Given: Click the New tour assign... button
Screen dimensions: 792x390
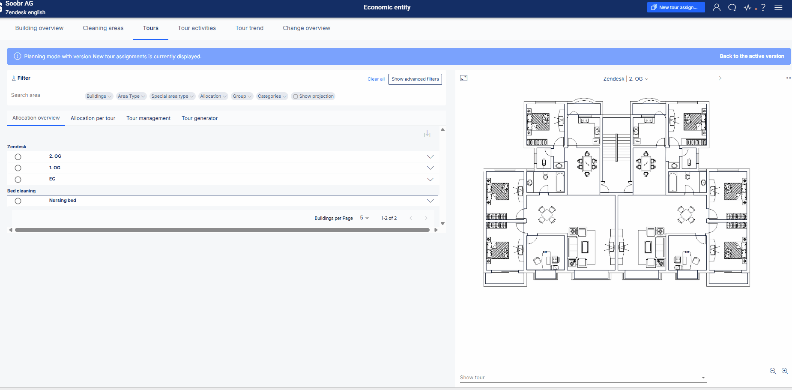Looking at the screenshot, I should tap(676, 7).
